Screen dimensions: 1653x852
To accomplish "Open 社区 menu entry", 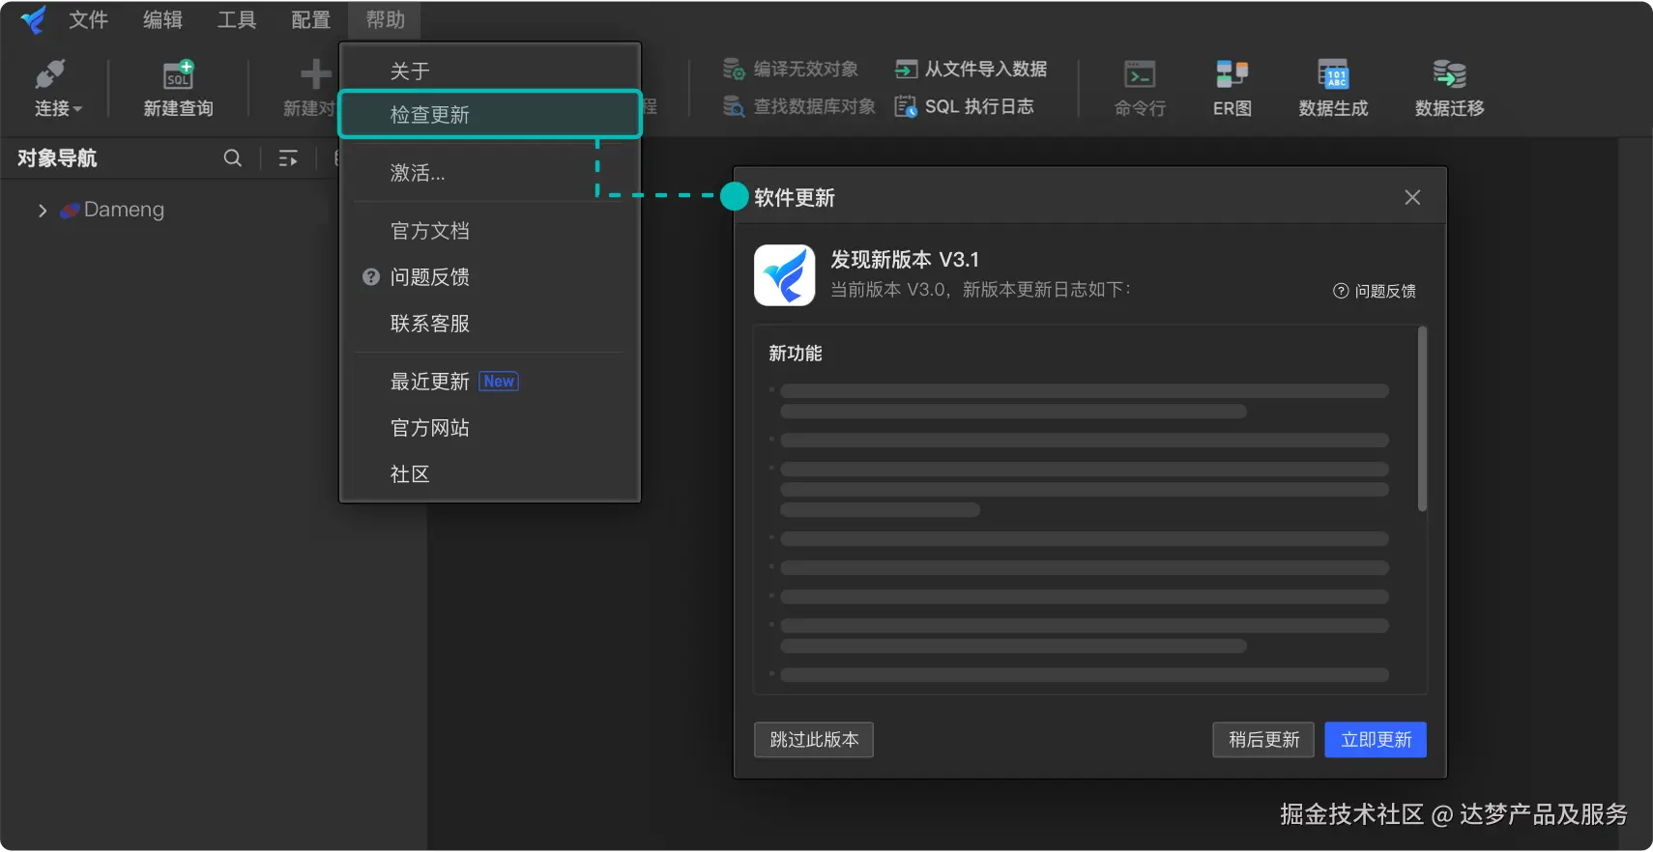I will click(x=490, y=474).
